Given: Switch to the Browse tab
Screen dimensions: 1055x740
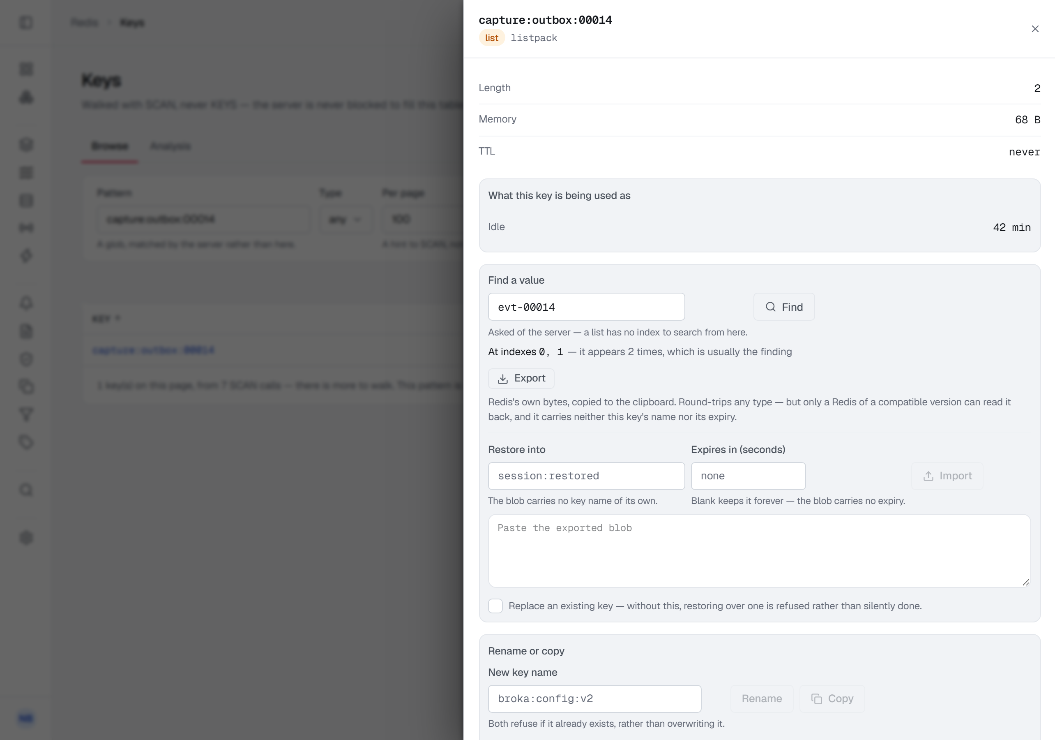Looking at the screenshot, I should 110,146.
